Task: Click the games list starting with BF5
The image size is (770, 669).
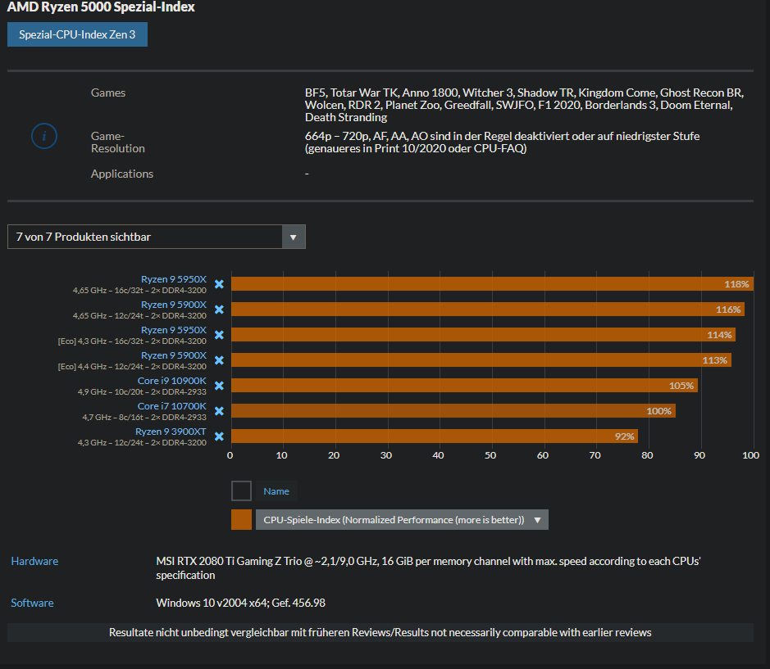Action: pyautogui.click(x=525, y=105)
